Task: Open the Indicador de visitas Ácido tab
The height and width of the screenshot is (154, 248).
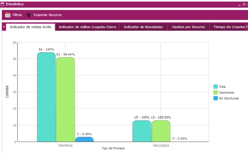Action: click(x=31, y=27)
